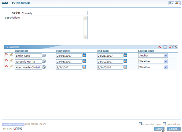Open calendar for start date 08/06/2007
The image size is (182, 132).
click(x=84, y=55)
